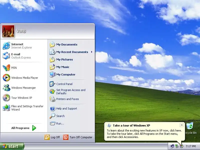Select the Help and Support menu label

[x=66, y=108]
